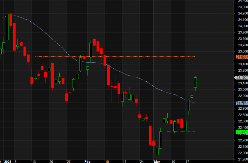Click the 2025 year label on time axis

tap(8, 161)
